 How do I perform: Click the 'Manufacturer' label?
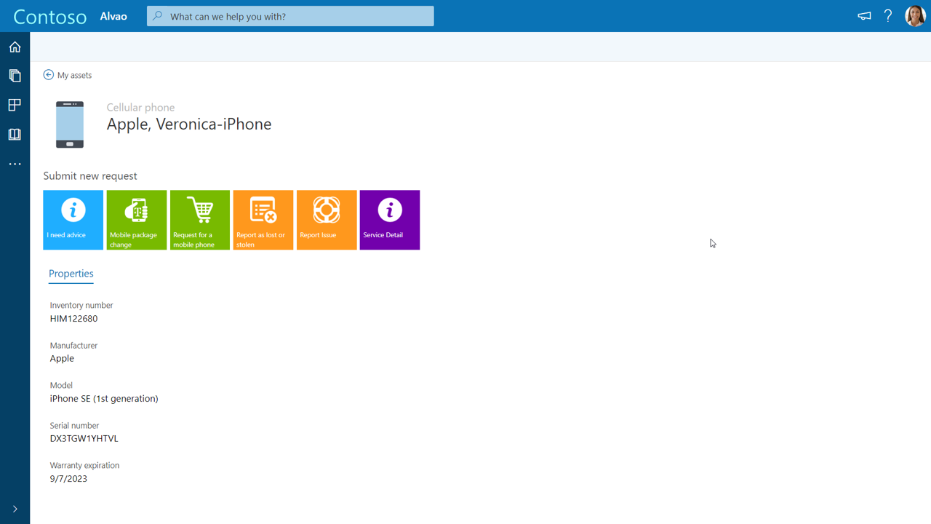point(73,345)
